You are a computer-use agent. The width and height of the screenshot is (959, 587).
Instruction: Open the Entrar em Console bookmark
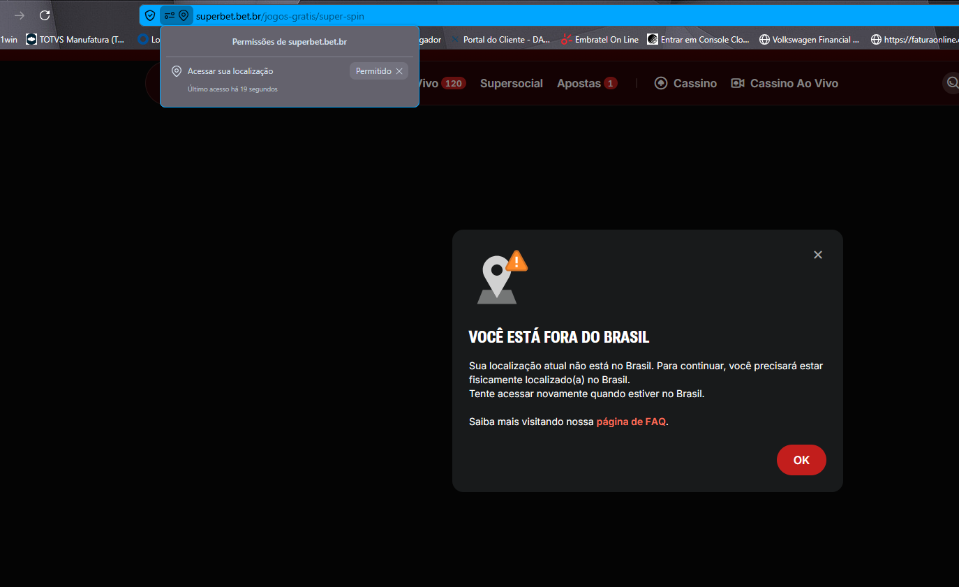point(699,40)
